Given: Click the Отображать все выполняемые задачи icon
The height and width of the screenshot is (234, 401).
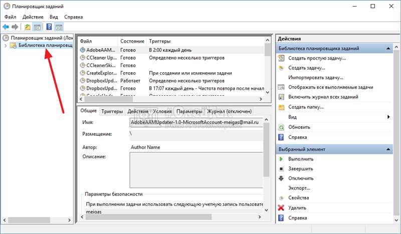Looking at the screenshot, I should coord(281,87).
